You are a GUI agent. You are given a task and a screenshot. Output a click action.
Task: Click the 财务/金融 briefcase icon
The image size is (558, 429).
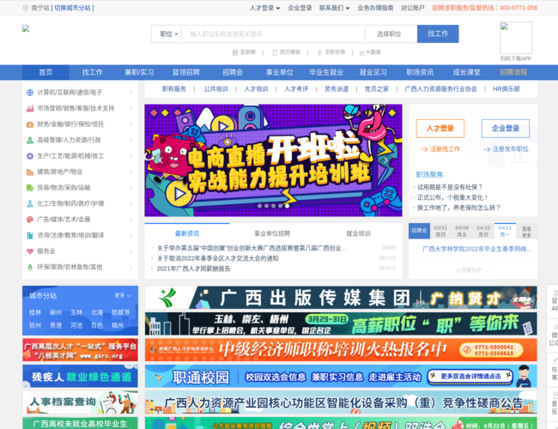tap(30, 124)
